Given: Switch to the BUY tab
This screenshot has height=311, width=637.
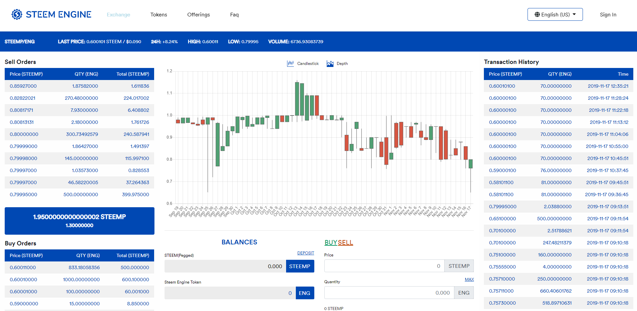Looking at the screenshot, I should (x=331, y=242).
